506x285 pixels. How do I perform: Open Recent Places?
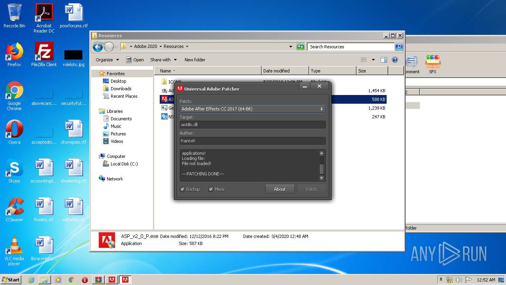click(124, 96)
